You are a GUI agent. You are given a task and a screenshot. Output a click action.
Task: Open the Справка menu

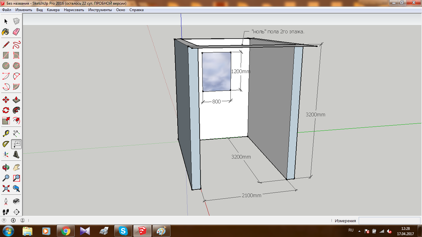136,9
